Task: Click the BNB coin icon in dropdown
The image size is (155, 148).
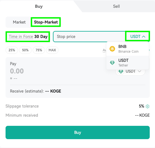Action: (112, 49)
